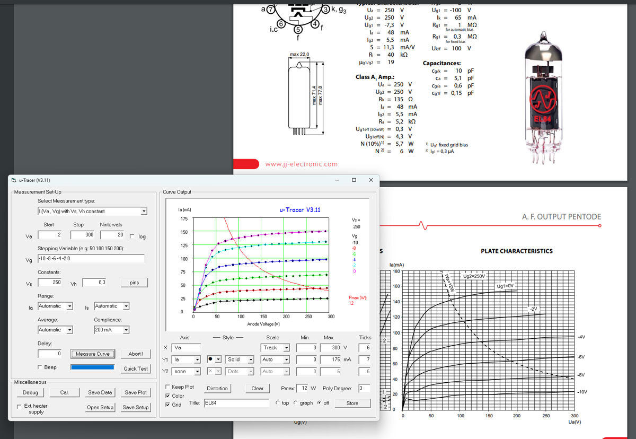
Task: Expand the X axis Scale Track dropdown
Action: [286, 348]
